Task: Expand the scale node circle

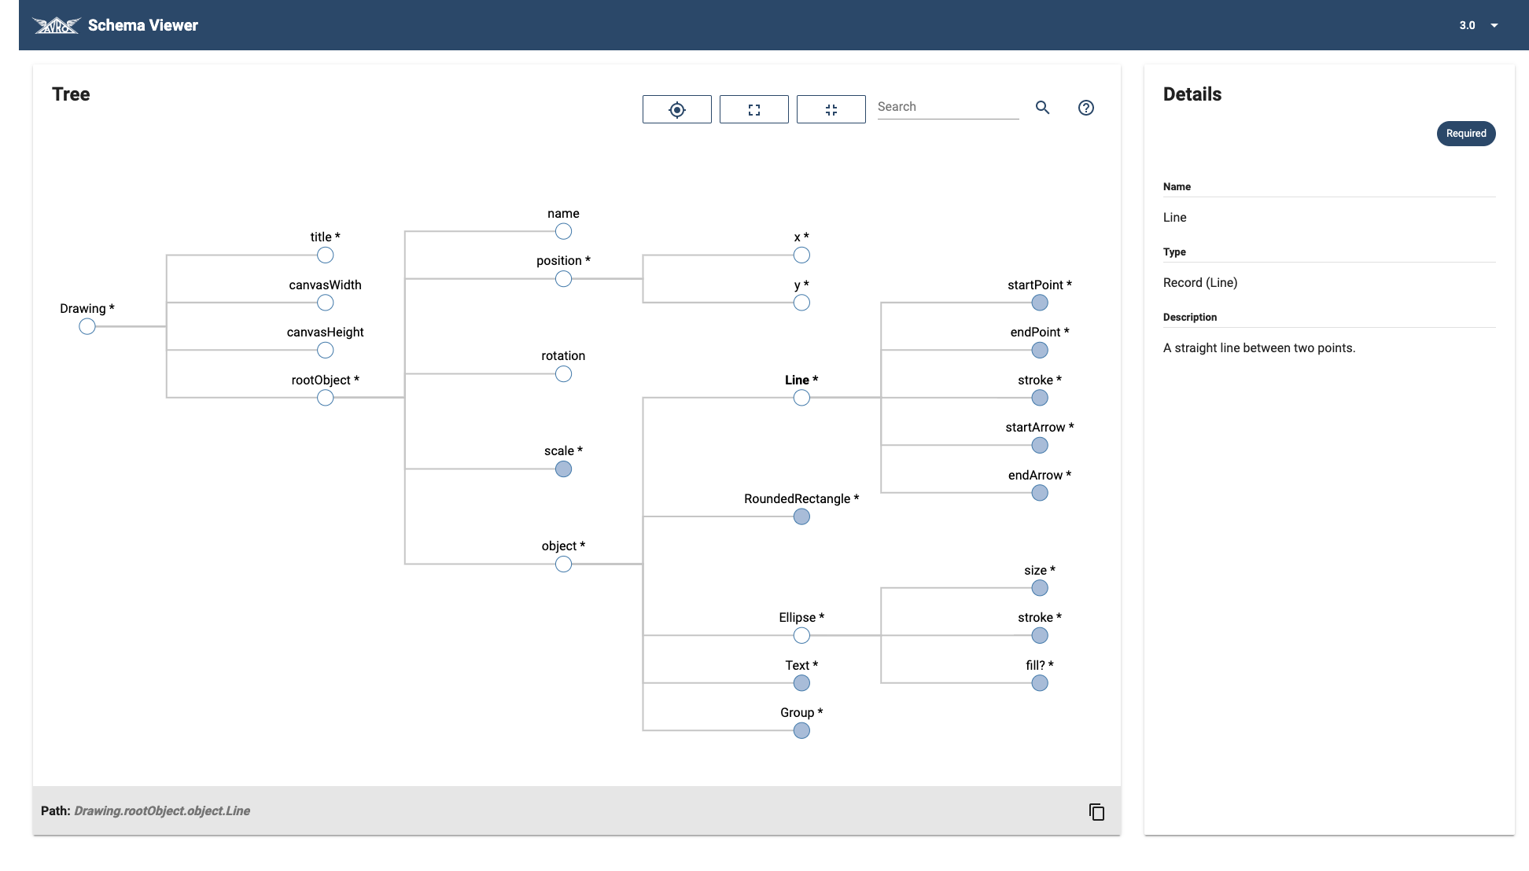Action: 563,469
